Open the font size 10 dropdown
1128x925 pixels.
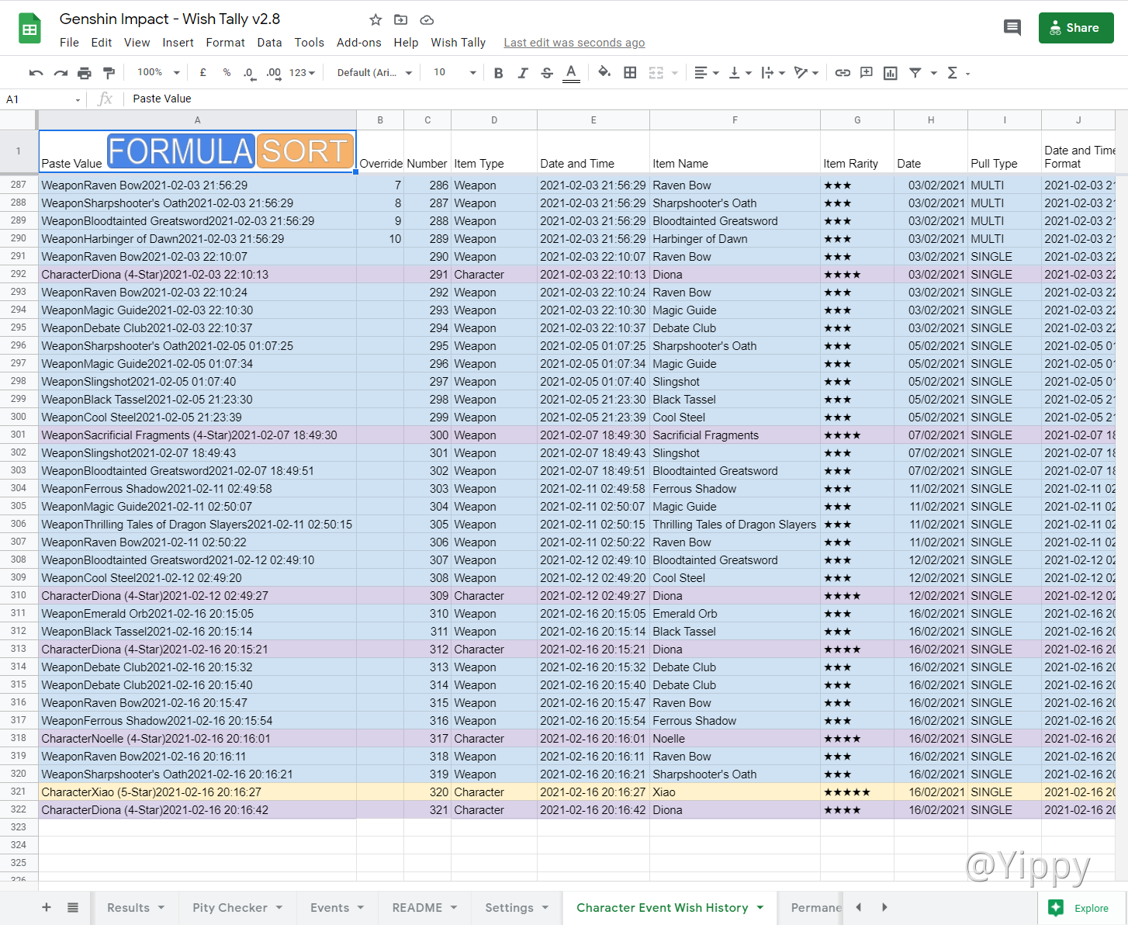pos(455,72)
